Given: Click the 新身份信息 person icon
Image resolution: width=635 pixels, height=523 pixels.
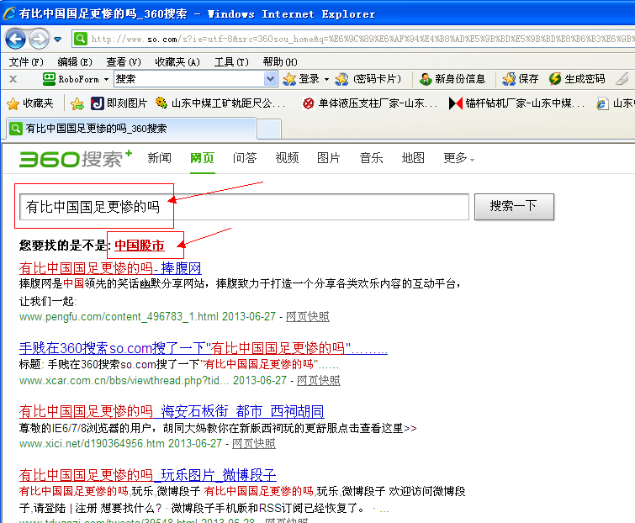Looking at the screenshot, I should coord(426,79).
